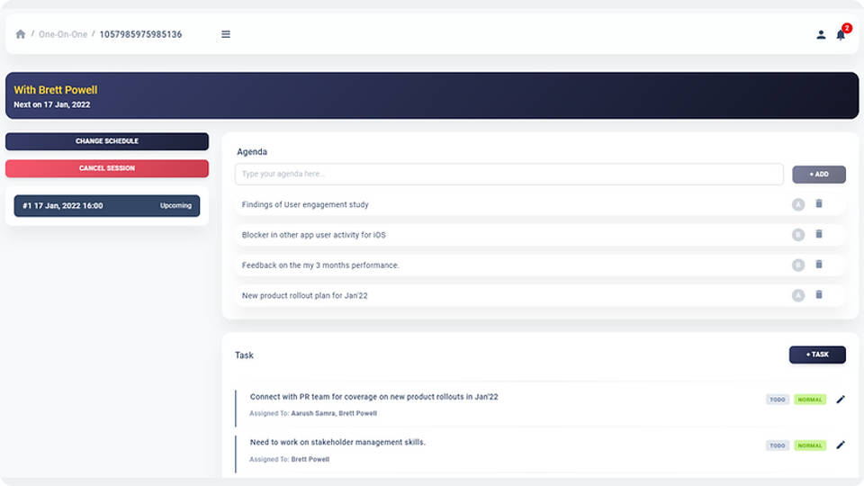The image size is (864, 486).
Task: Click 'Assigned To: Aarush Samra, Brett Powell'
Action: [x=313, y=413]
